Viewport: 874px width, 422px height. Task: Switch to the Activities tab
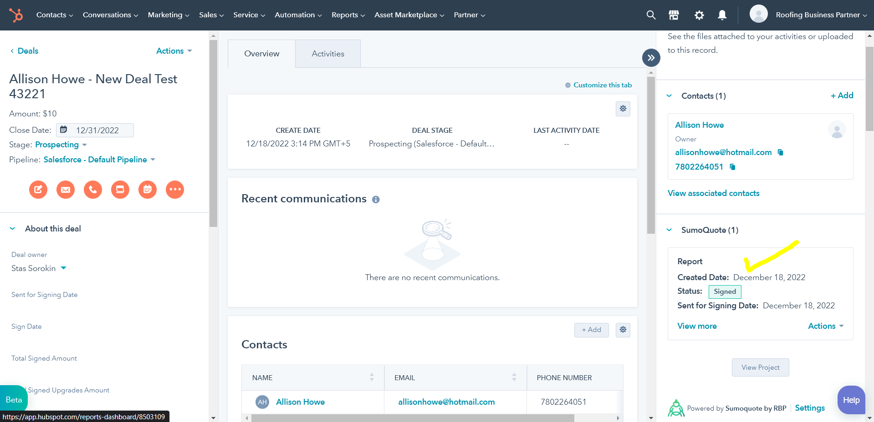328,54
